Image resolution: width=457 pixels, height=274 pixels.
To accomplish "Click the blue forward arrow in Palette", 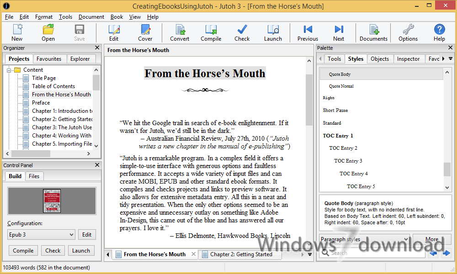I will click(446, 253).
